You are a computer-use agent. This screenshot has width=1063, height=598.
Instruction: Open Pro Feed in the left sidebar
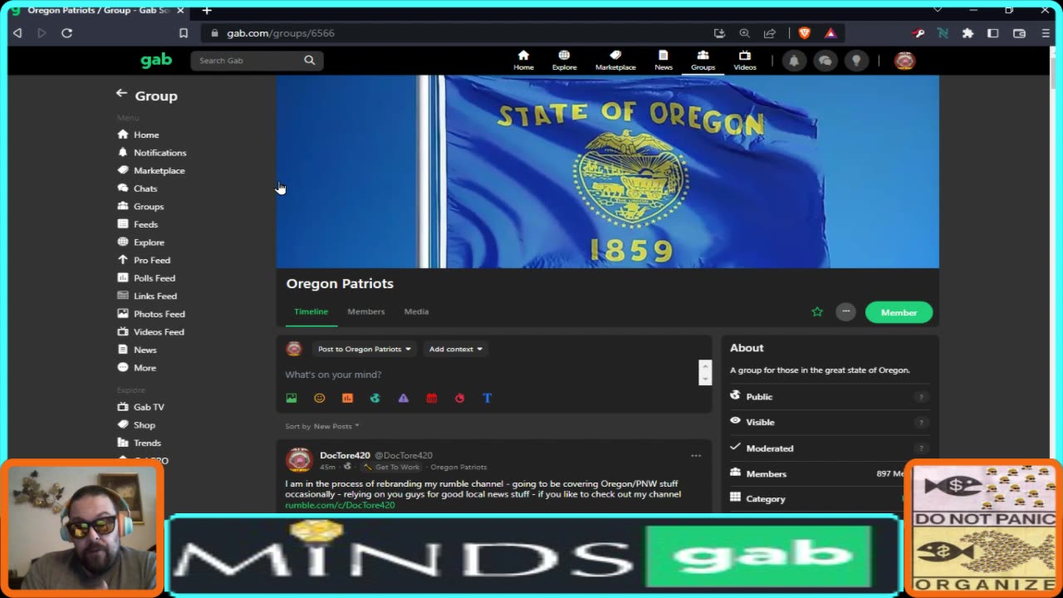(x=144, y=260)
